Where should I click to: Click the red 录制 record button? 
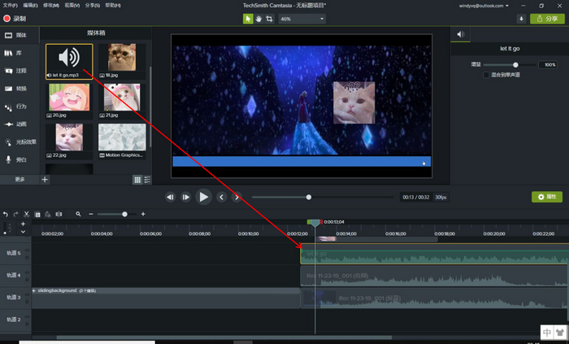coord(15,19)
